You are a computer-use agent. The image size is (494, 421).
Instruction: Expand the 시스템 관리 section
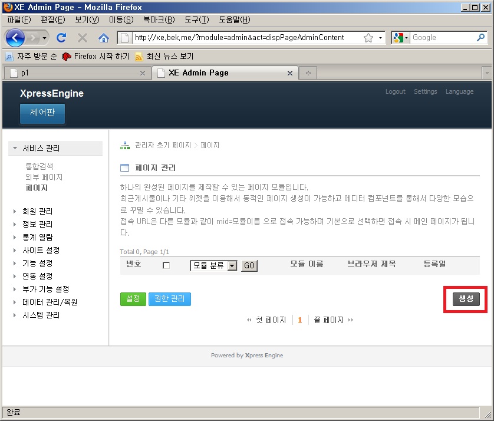tap(41, 315)
